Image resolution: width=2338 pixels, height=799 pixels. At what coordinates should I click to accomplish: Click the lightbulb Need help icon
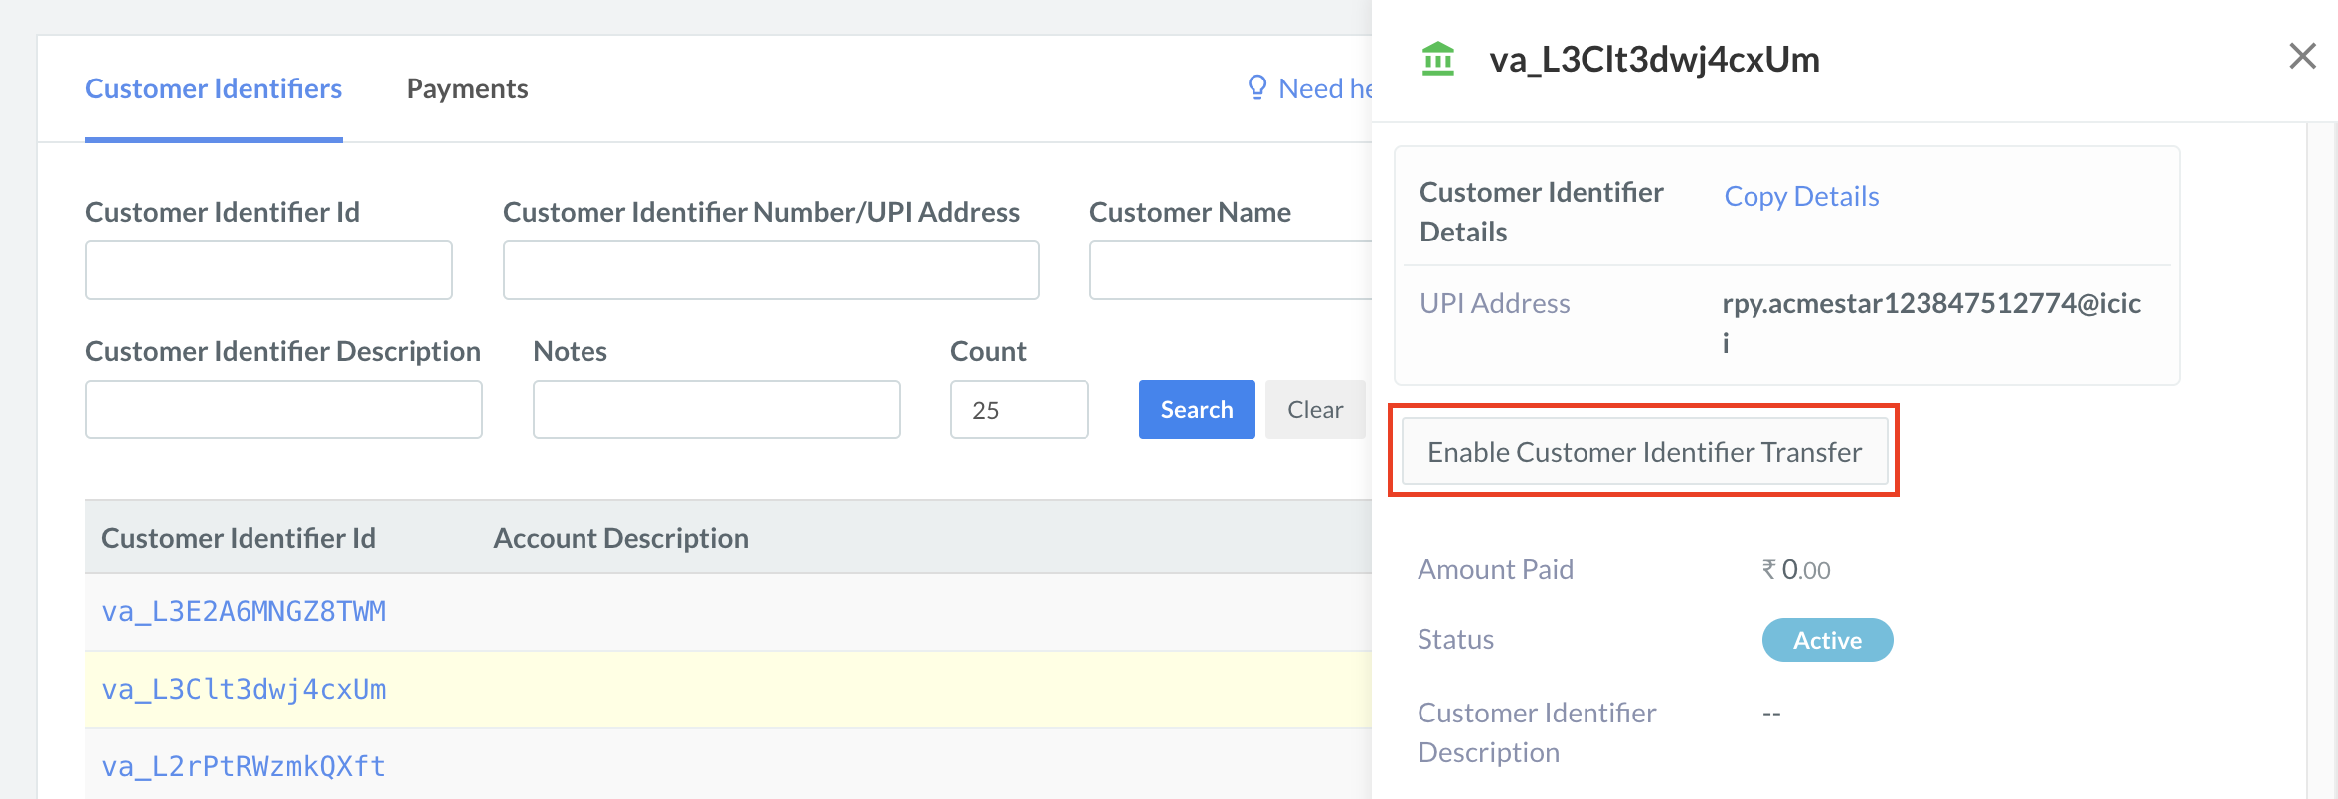click(x=1256, y=87)
